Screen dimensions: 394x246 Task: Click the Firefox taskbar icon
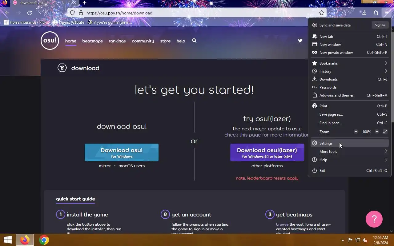(x=25, y=240)
